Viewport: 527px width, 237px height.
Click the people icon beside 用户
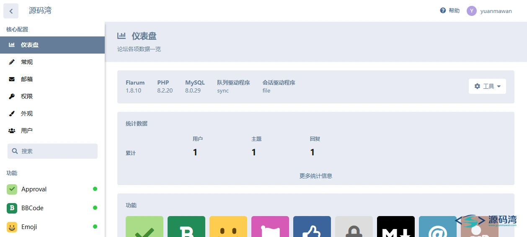point(12,131)
